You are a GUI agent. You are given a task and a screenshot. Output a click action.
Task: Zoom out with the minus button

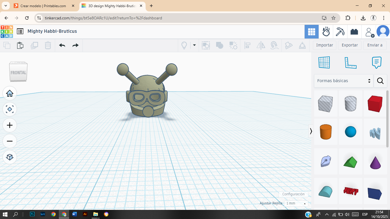(10, 141)
